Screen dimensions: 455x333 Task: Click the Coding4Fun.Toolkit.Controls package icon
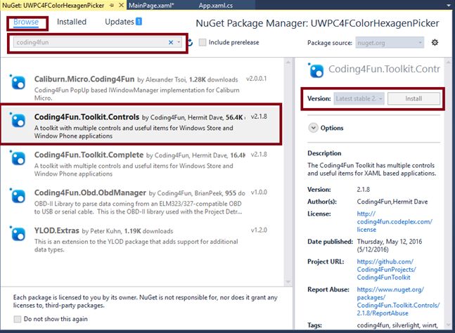click(x=18, y=119)
